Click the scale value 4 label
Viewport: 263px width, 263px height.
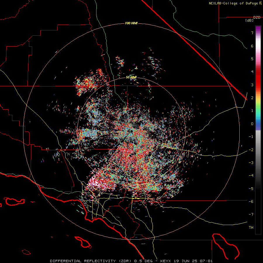252,72
